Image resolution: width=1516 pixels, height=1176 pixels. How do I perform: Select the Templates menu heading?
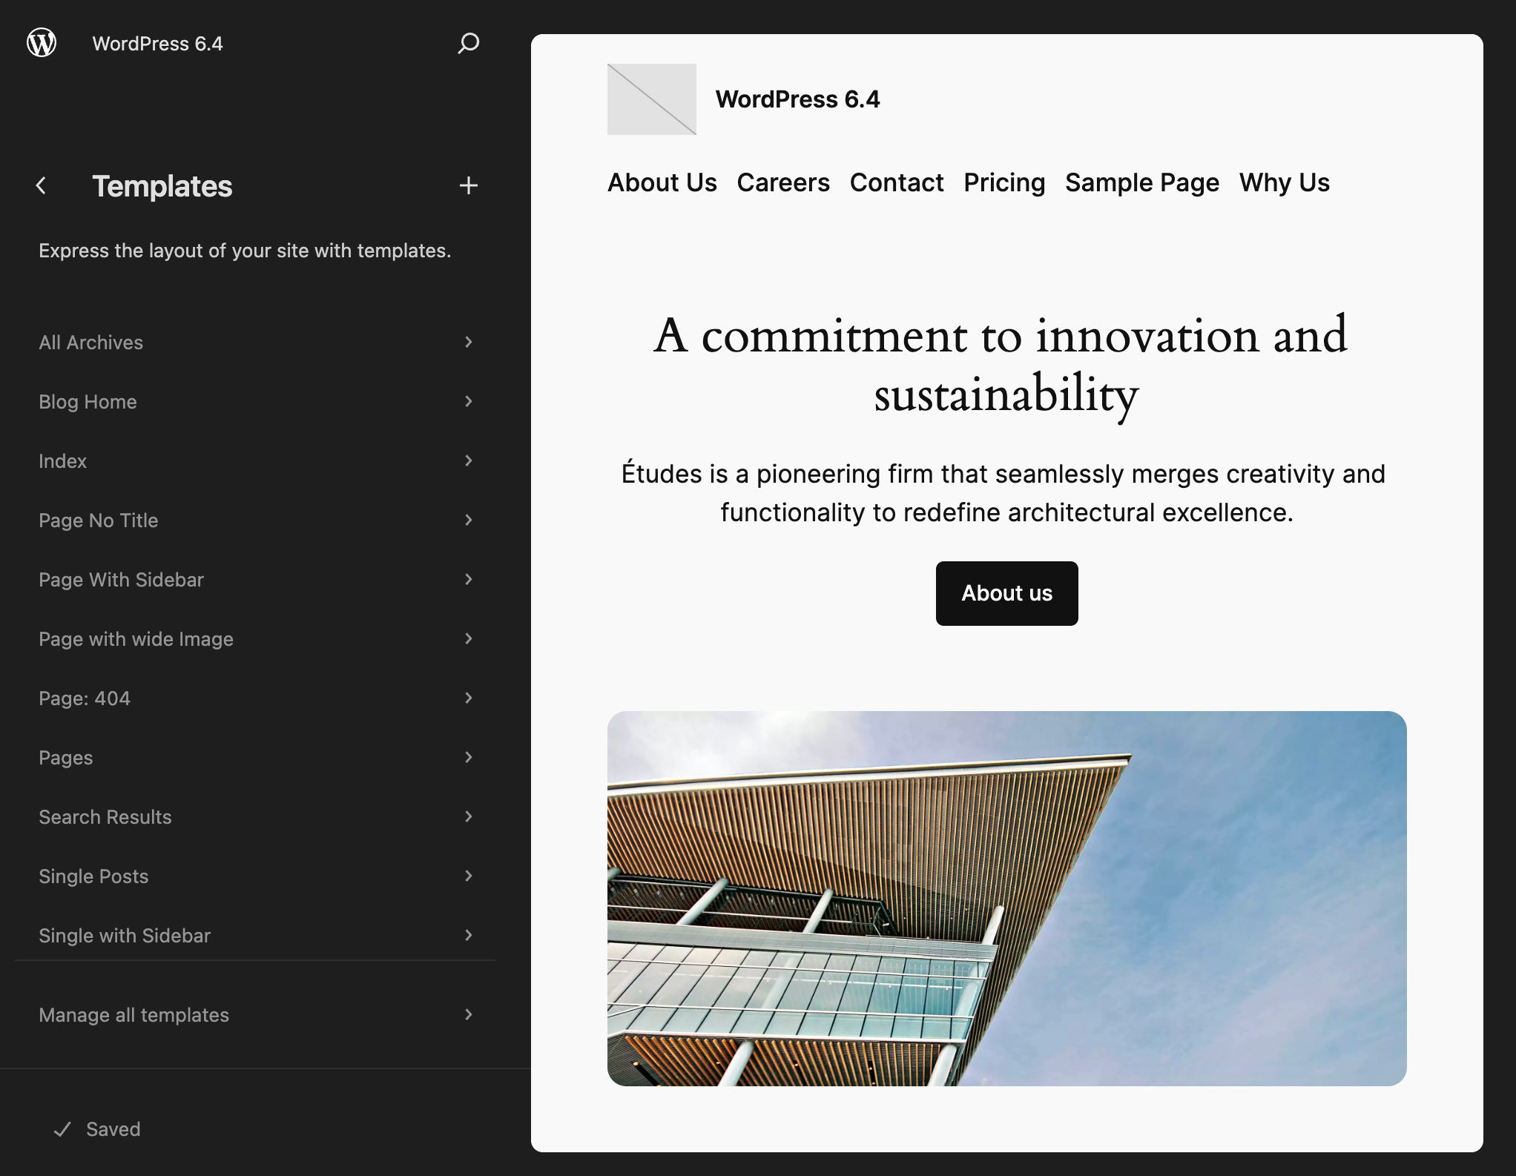point(162,185)
